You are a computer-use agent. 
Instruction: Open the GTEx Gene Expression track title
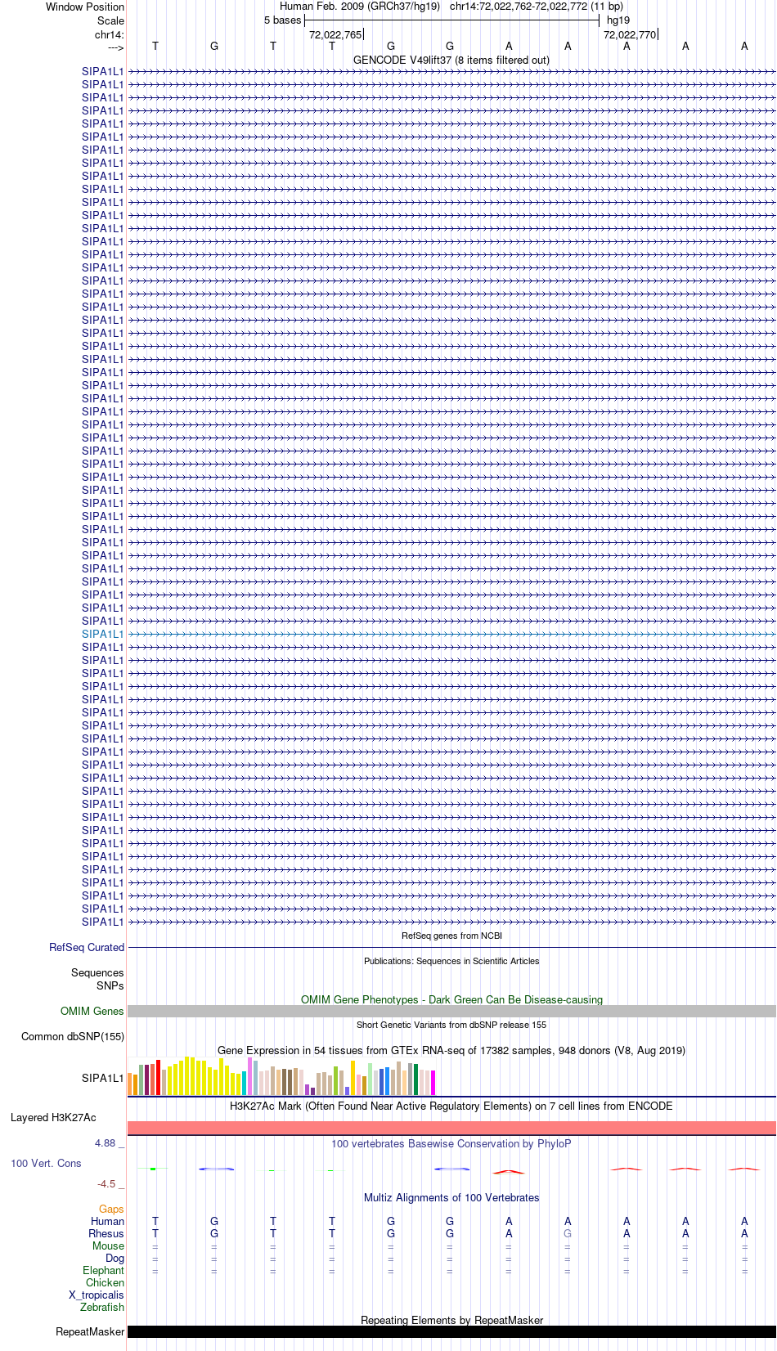tap(451, 1050)
